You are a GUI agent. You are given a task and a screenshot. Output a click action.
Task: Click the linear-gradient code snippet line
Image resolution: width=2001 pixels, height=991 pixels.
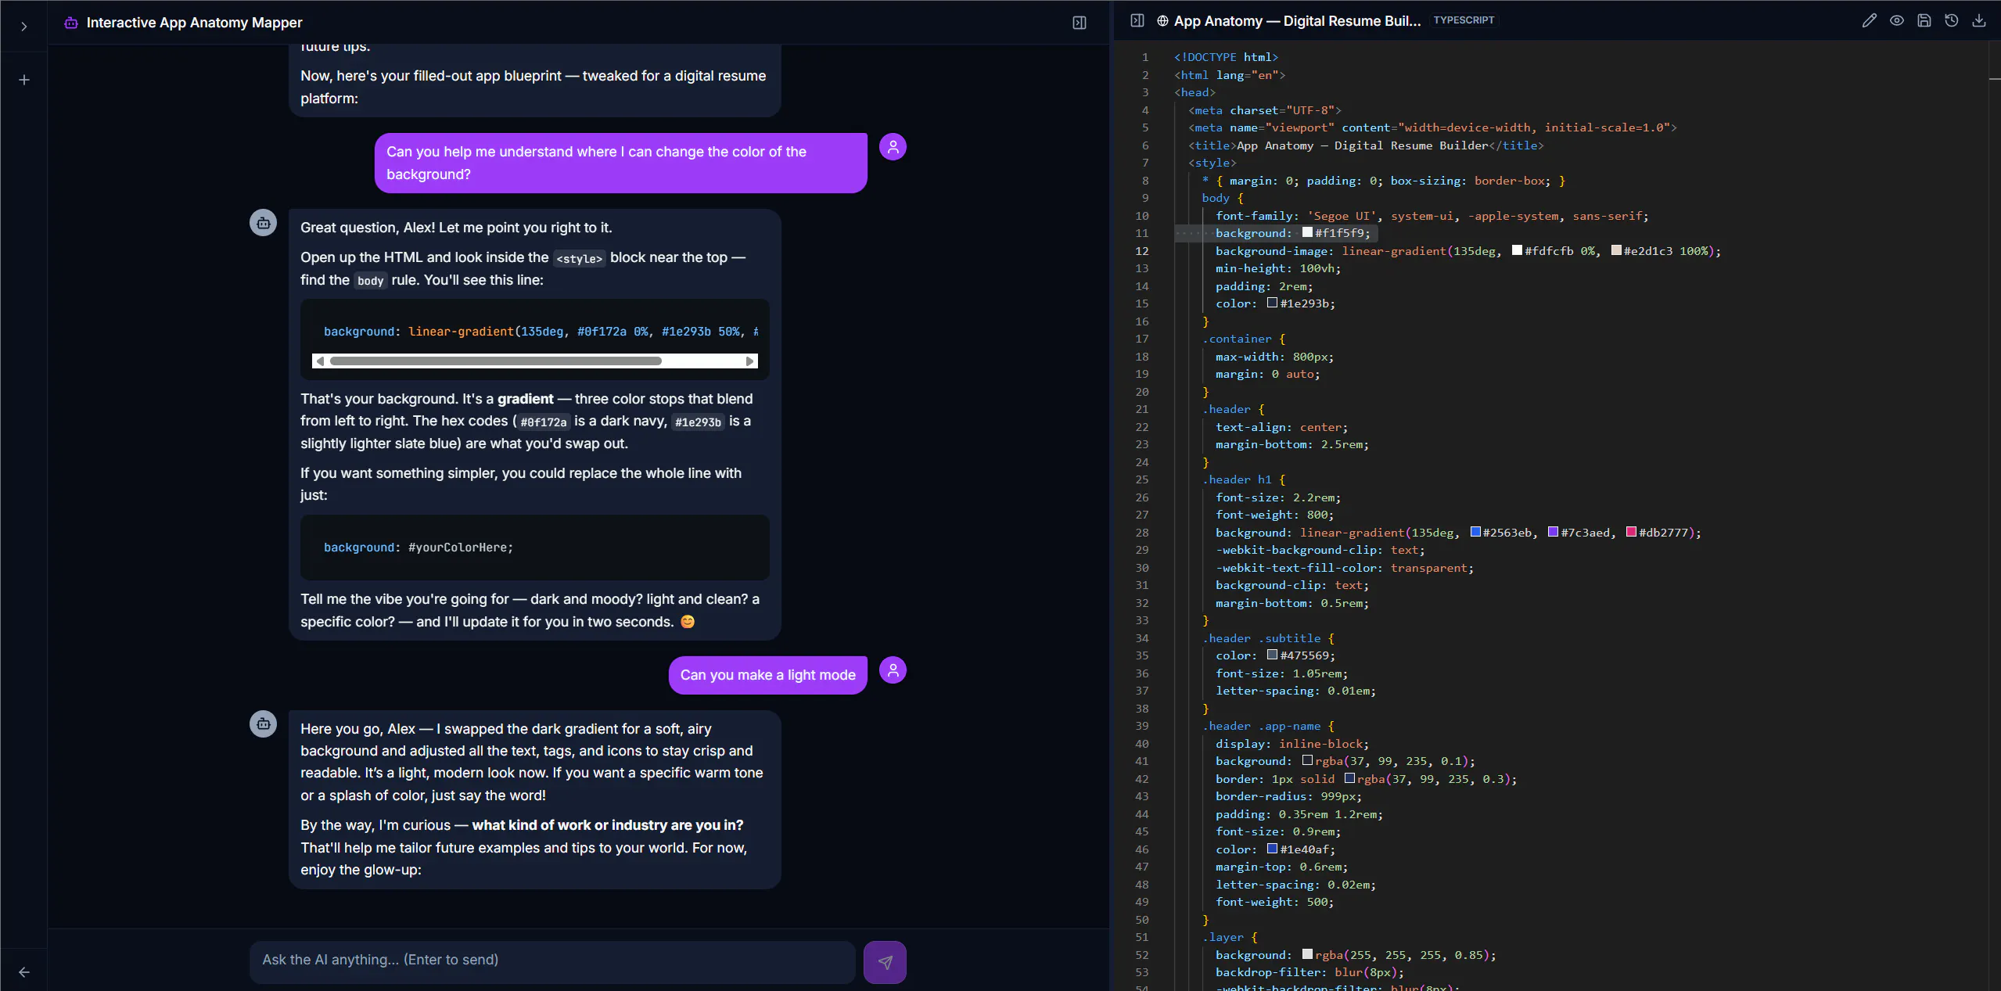pos(541,332)
